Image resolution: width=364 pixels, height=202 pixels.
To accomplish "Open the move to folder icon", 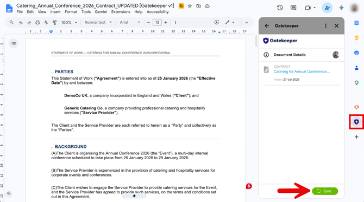I will [198, 6].
